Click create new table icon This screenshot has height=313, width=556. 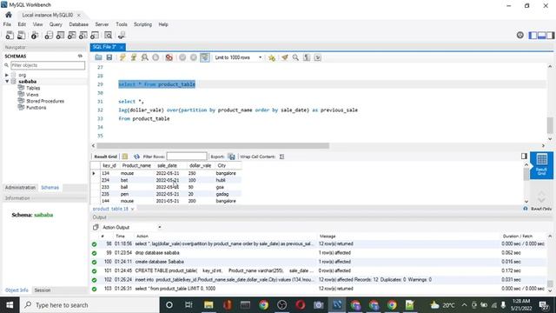60,35
